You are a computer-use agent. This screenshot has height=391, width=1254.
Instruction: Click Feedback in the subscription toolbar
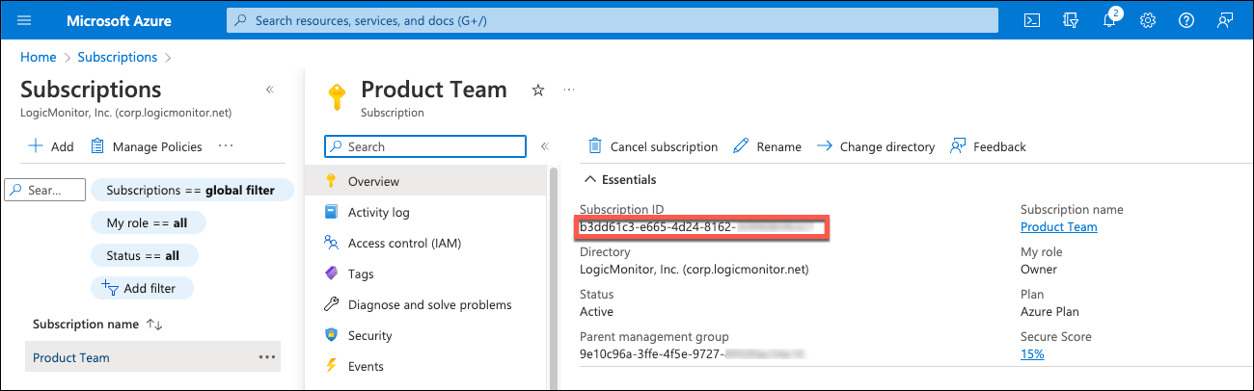point(988,146)
